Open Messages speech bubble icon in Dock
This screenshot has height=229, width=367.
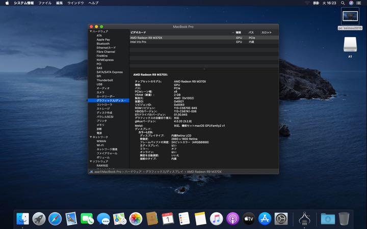[x=103, y=219]
